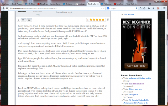Image resolution: width=168 pixels, height=106 pixels.
Task: Click the King rank text
Action: 38,14
